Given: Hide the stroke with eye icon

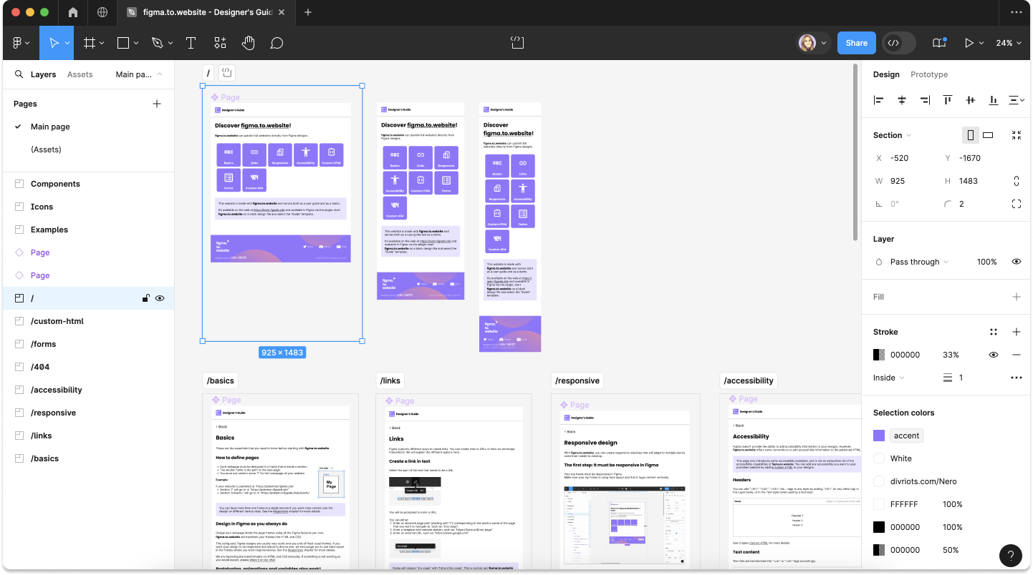Looking at the screenshot, I should 994,355.
